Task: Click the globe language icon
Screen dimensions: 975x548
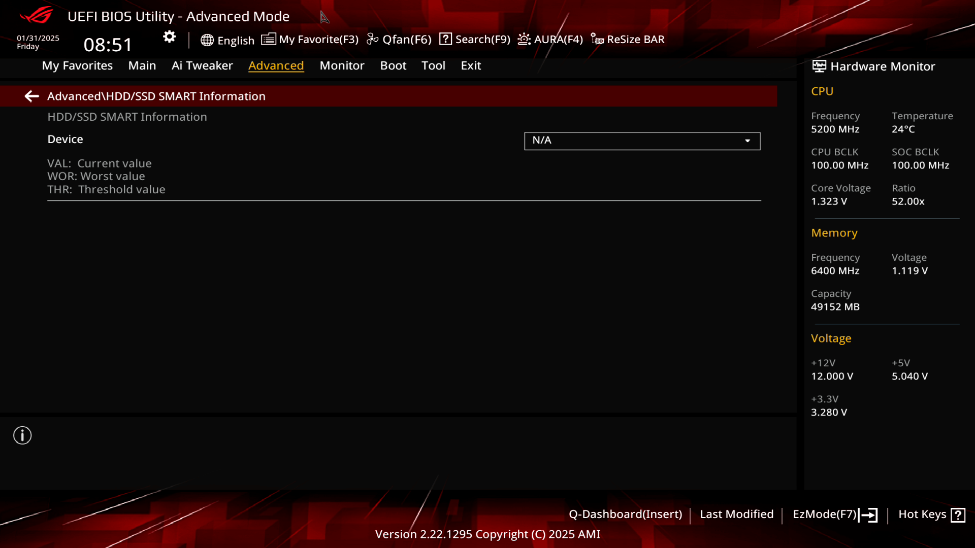Action: 207,40
